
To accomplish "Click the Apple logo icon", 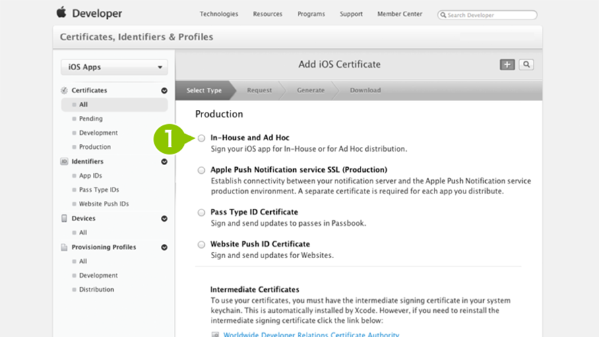I will [61, 13].
